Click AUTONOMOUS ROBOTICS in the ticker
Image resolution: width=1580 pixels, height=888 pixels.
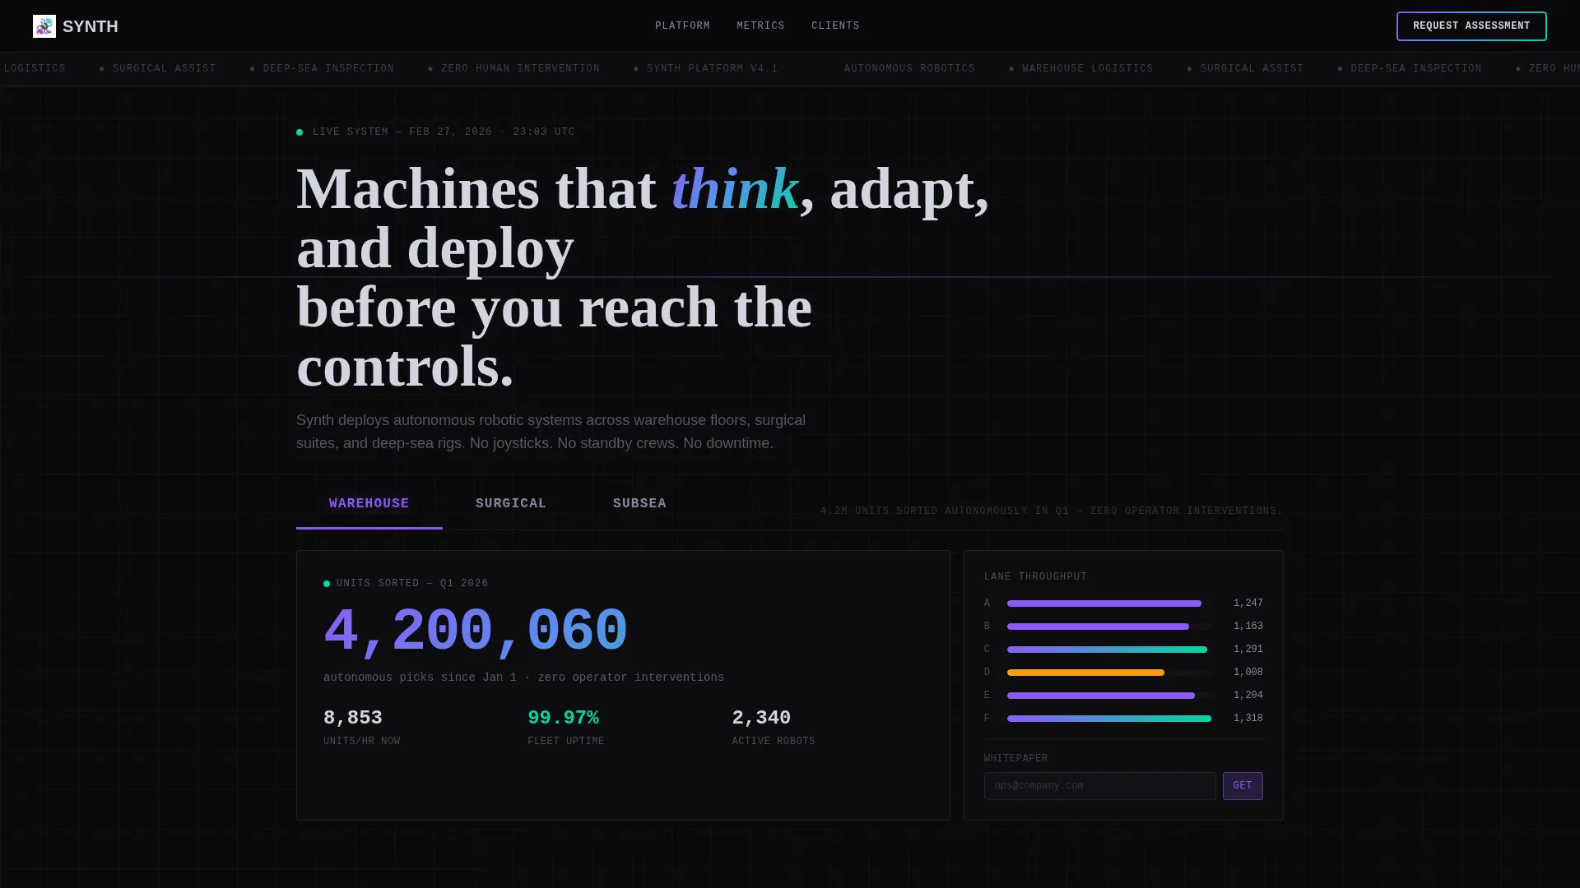909,69
